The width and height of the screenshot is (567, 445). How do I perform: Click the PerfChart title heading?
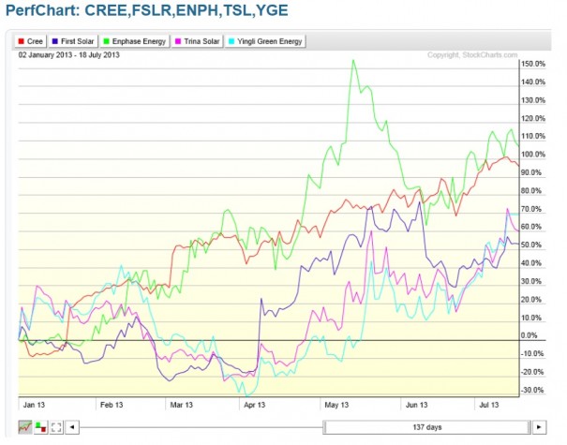click(147, 10)
